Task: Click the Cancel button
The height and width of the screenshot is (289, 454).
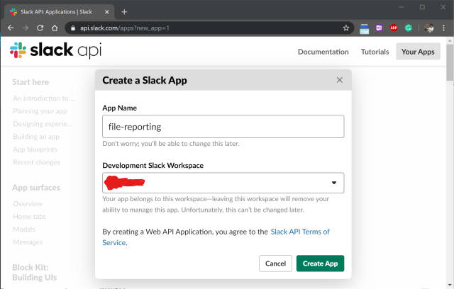Action: pos(275,263)
